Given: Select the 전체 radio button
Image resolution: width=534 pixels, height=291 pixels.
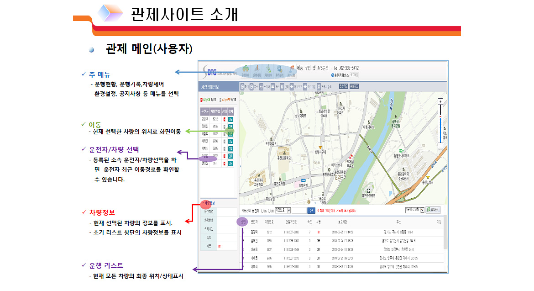Looking at the screenshot, I should 254,211.
